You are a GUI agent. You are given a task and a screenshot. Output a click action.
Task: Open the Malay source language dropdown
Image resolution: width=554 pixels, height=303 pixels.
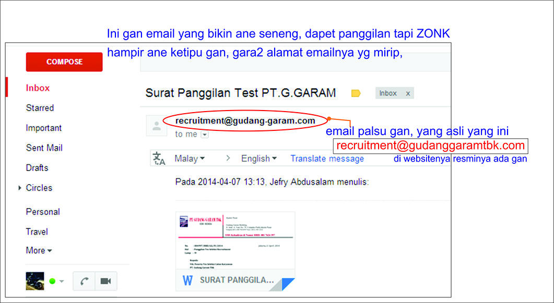pyautogui.click(x=190, y=159)
